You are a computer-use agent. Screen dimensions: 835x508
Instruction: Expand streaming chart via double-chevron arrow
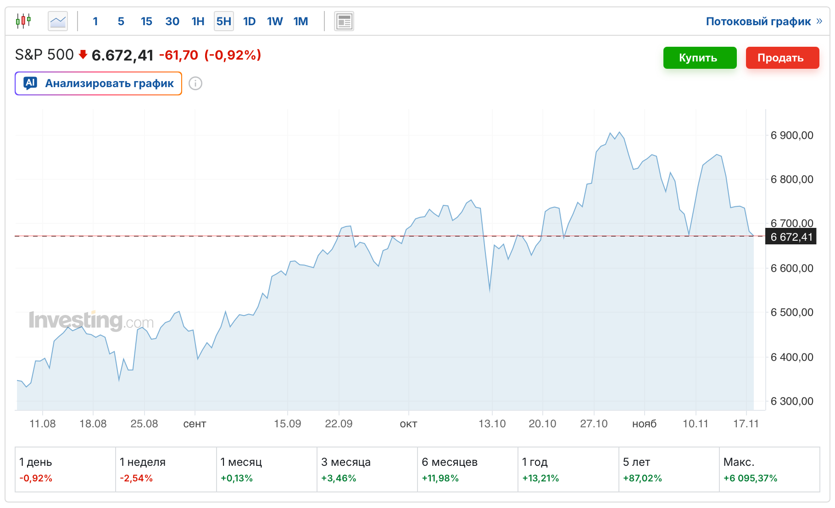coord(819,22)
